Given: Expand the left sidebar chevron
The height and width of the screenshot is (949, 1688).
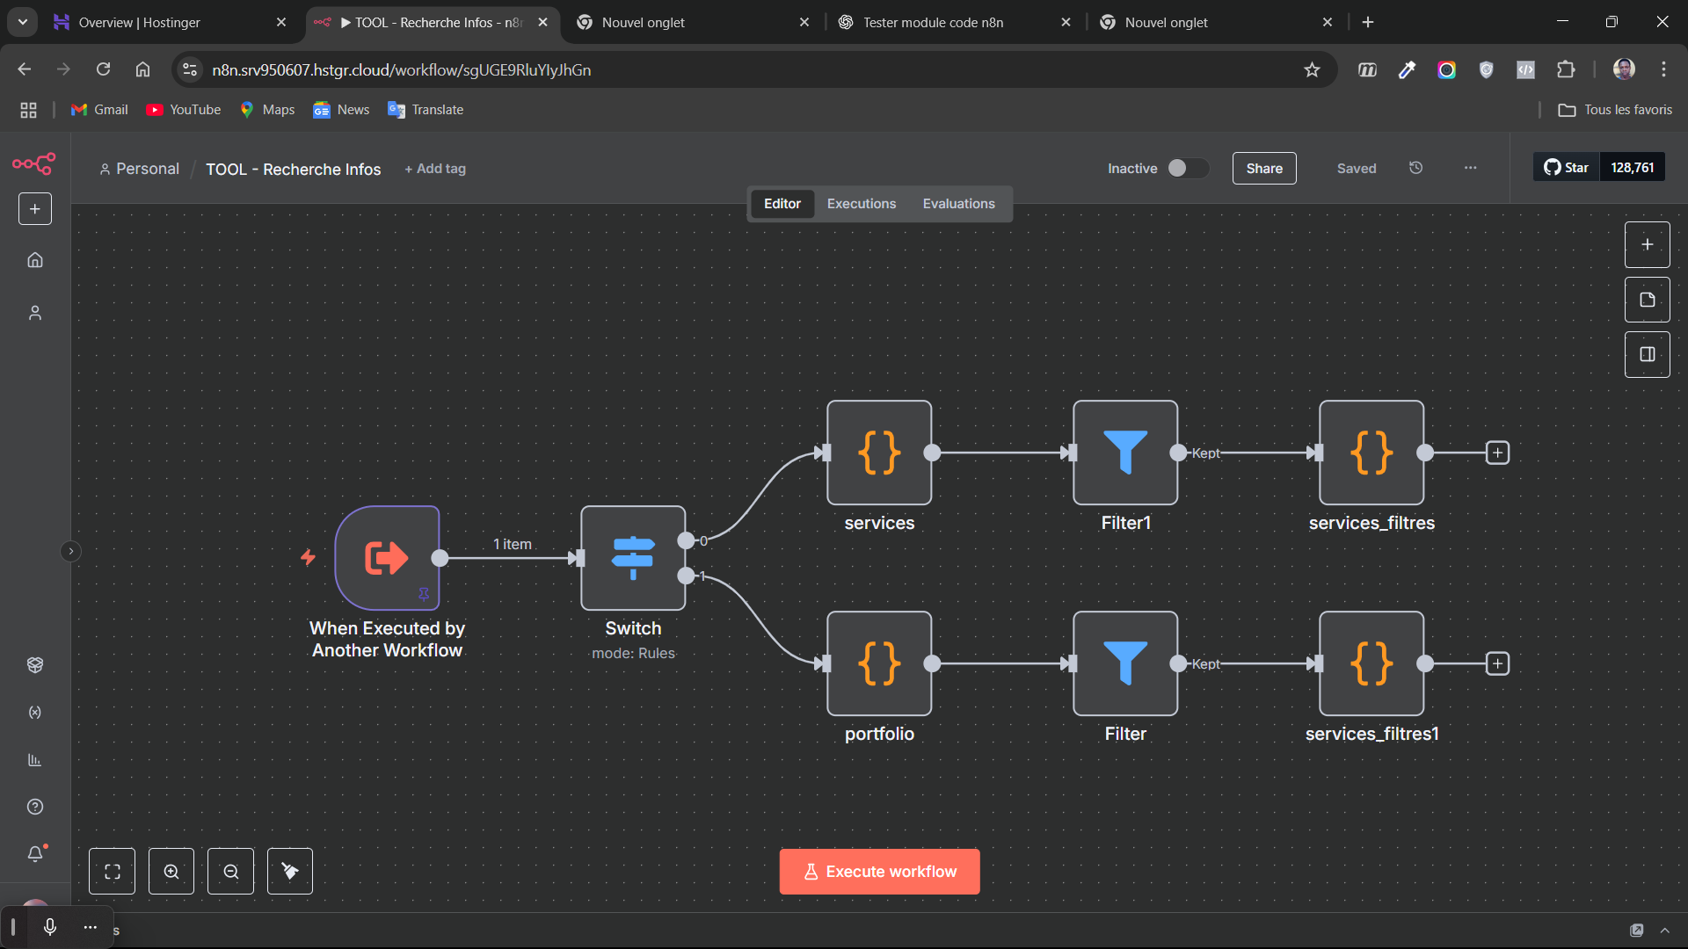Looking at the screenshot, I should (71, 551).
